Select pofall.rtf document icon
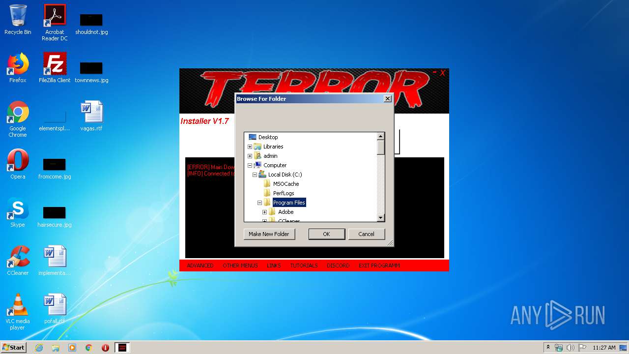Image resolution: width=629 pixels, height=354 pixels. click(55, 309)
